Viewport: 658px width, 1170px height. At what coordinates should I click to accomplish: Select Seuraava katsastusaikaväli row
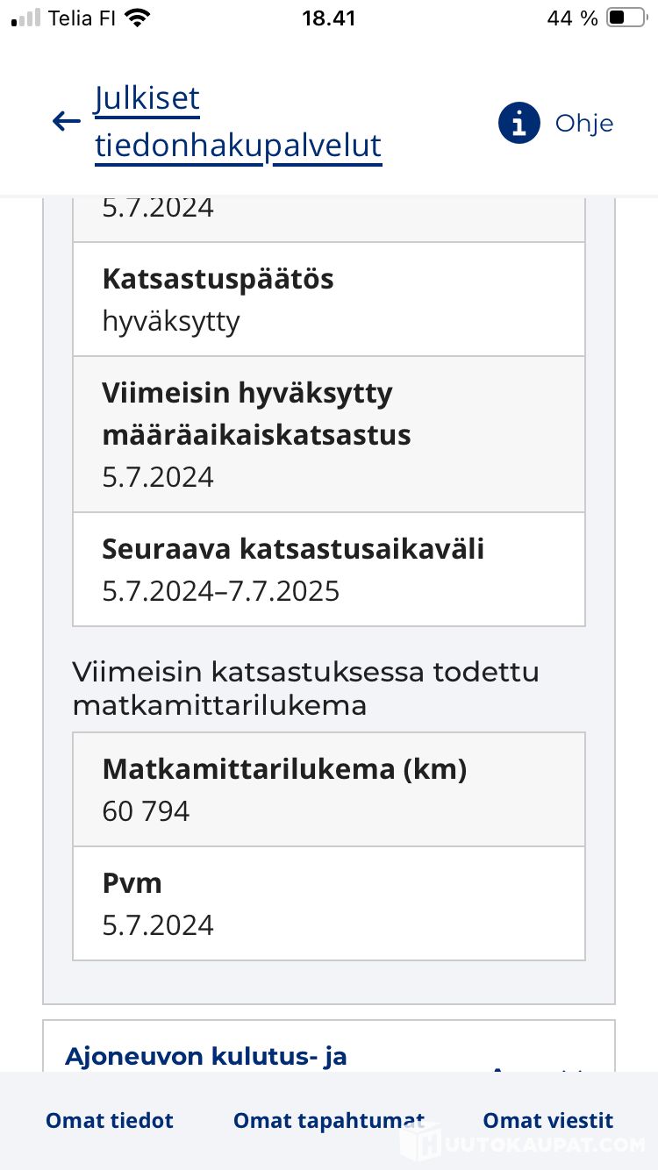pyautogui.click(x=329, y=569)
